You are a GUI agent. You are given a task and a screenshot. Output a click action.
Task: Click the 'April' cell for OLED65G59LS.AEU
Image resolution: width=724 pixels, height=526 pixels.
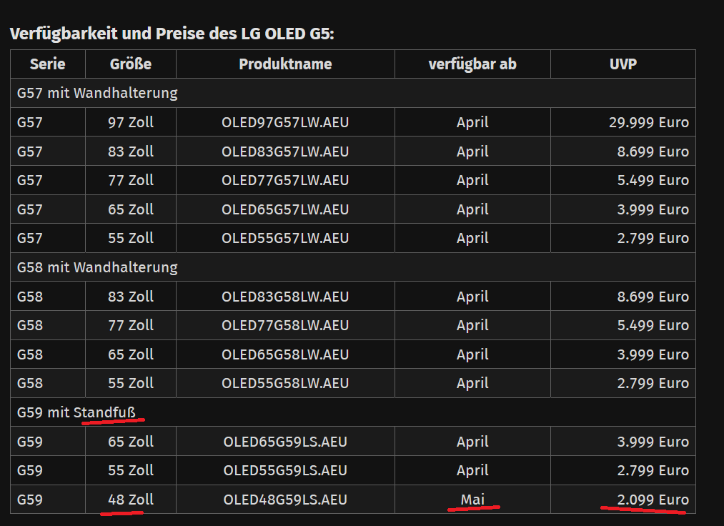point(472,442)
